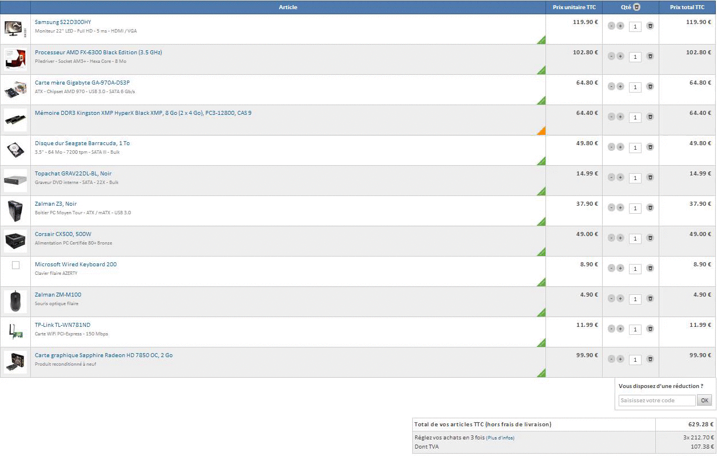Viewport: 717px width, 456px height.
Task: Click the trash icon for TP-Link TL-WN781ND
Action: [x=650, y=329]
